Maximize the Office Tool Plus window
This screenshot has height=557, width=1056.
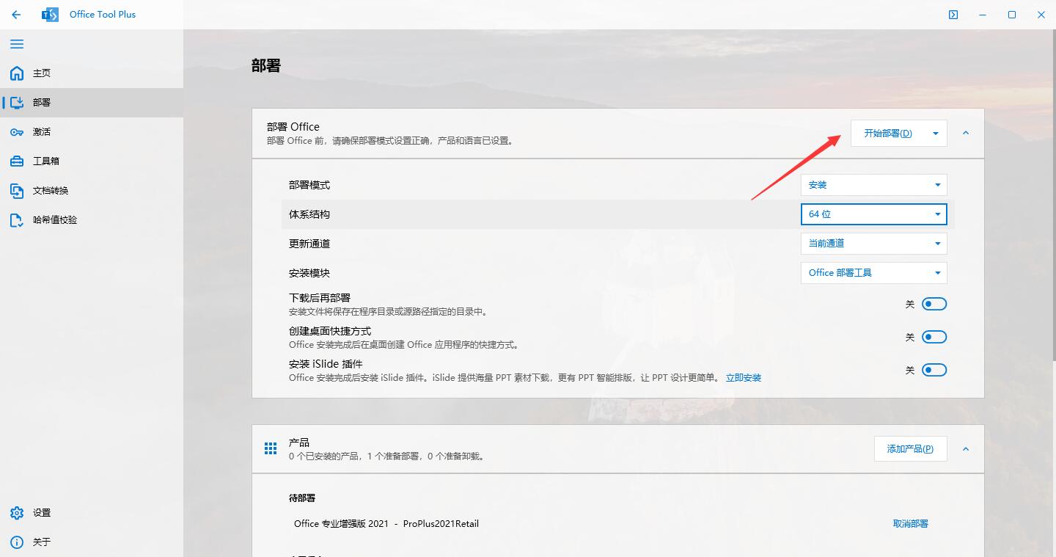coord(1012,15)
